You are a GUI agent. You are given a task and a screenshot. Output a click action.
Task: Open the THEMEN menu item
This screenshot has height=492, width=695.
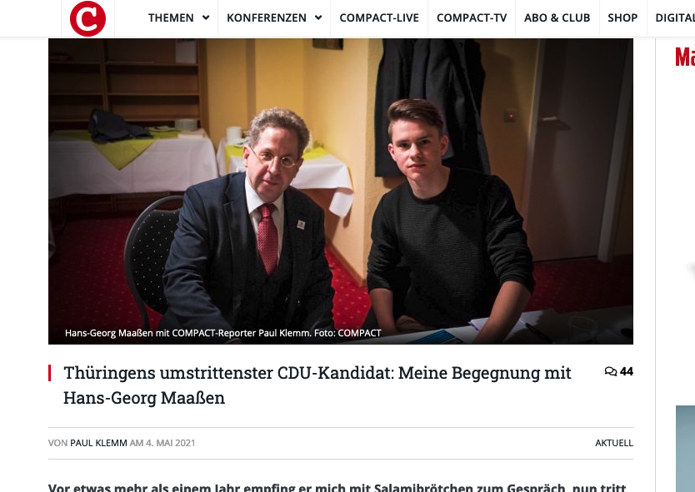point(171,17)
